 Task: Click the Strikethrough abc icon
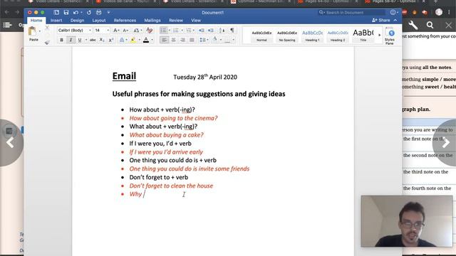click(93, 40)
